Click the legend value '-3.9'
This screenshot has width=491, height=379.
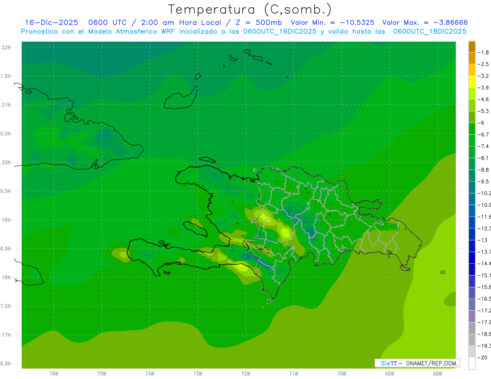483,87
